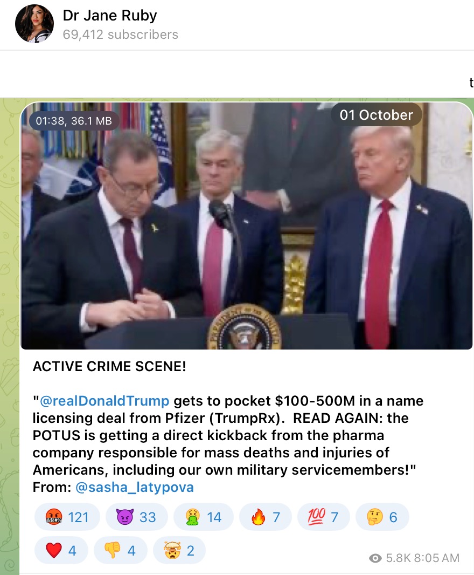Screen dimensions: 474x575
Task: Click the video duration and size badge
Action: pyautogui.click(x=74, y=121)
